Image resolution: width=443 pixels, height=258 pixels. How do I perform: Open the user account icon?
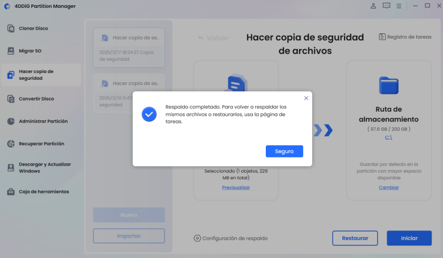(x=373, y=6)
